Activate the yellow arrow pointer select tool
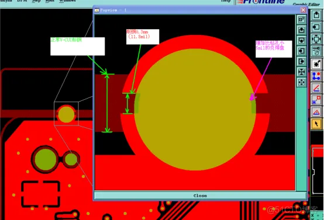The image size is (324, 220). [x=316, y=124]
